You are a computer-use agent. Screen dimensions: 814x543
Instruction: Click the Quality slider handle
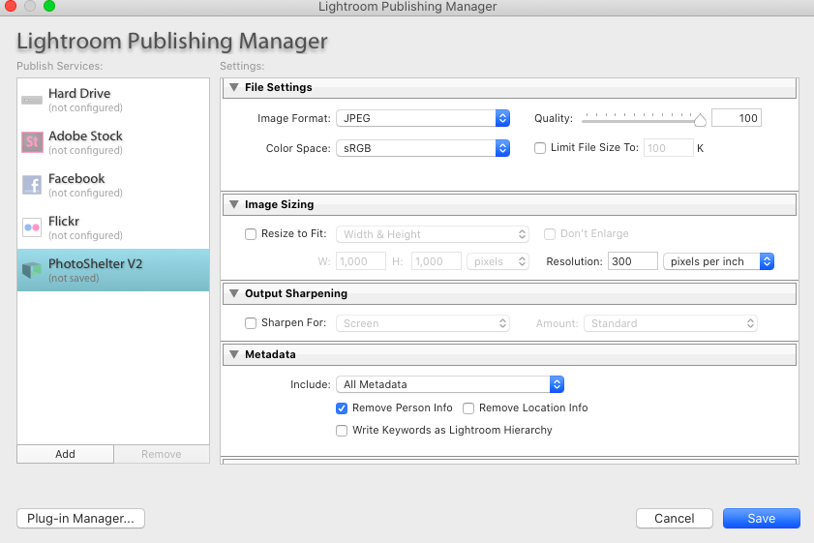700,119
